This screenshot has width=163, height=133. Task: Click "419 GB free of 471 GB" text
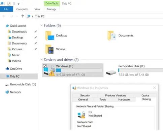pos(70,75)
